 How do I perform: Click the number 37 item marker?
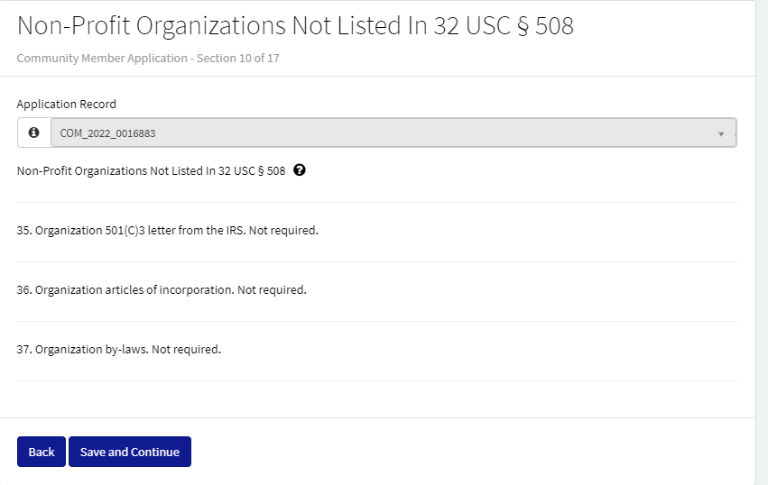pos(23,349)
